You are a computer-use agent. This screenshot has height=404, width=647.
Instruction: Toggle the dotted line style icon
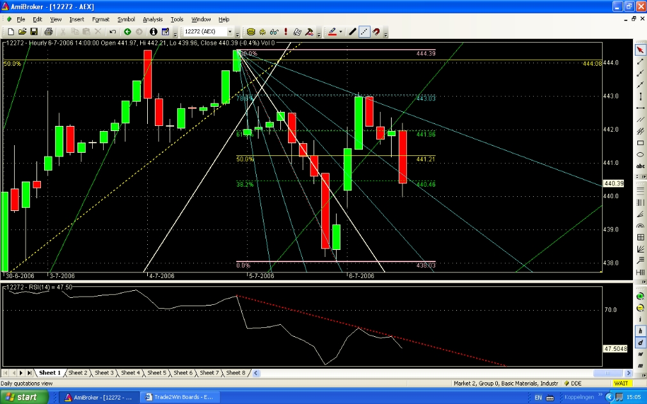pos(364,32)
